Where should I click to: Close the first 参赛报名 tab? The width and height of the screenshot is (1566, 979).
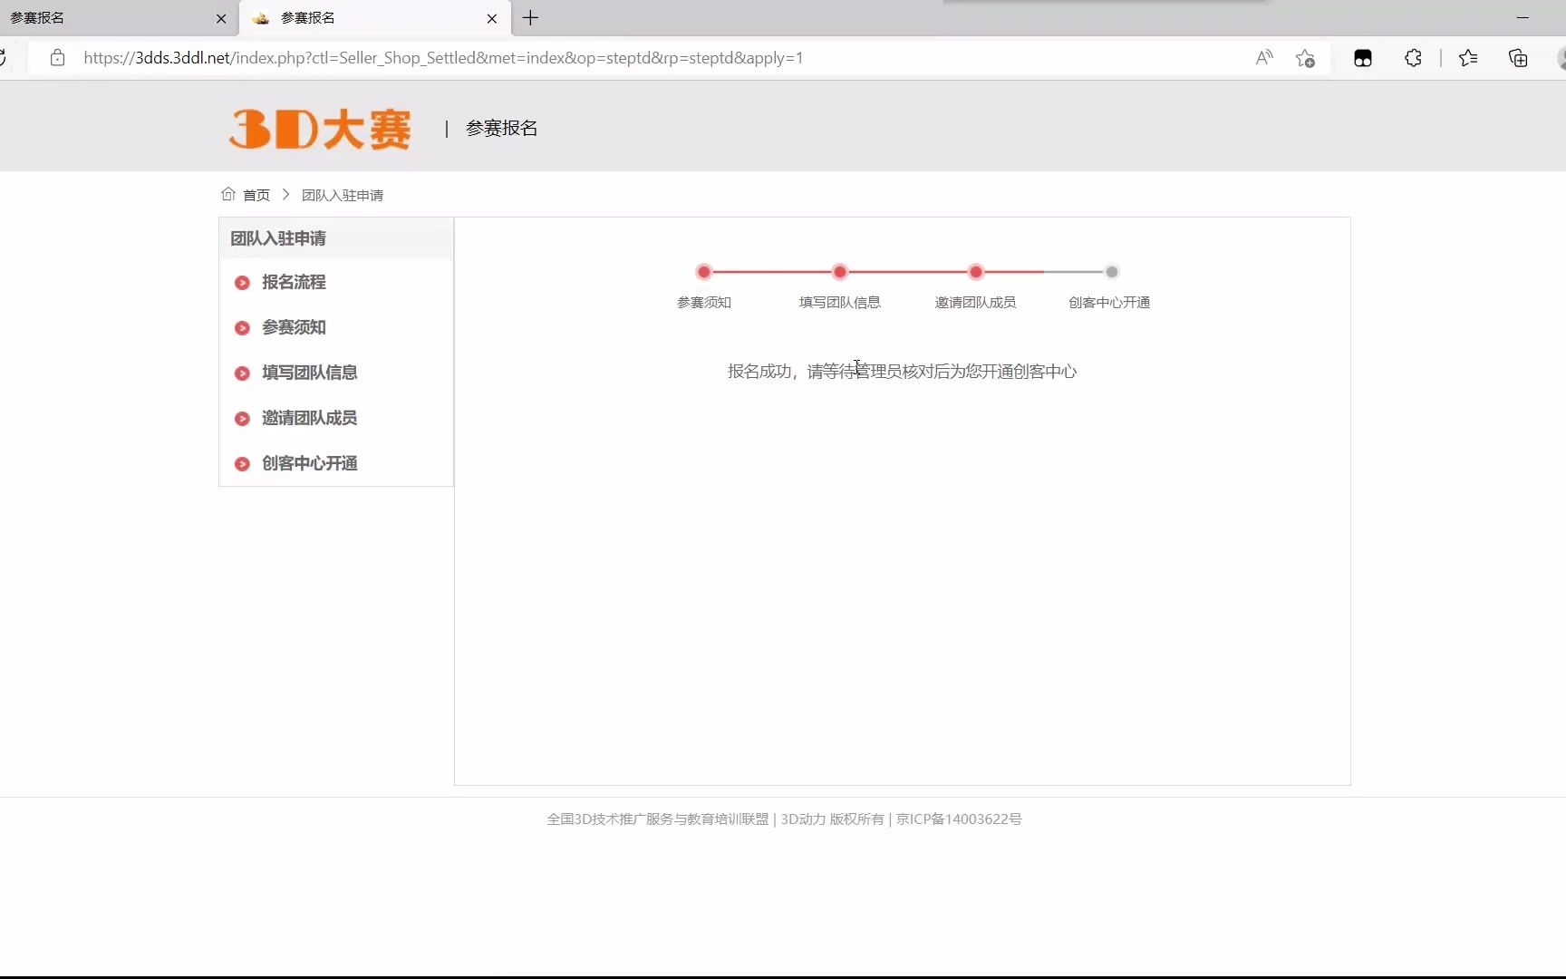(221, 18)
